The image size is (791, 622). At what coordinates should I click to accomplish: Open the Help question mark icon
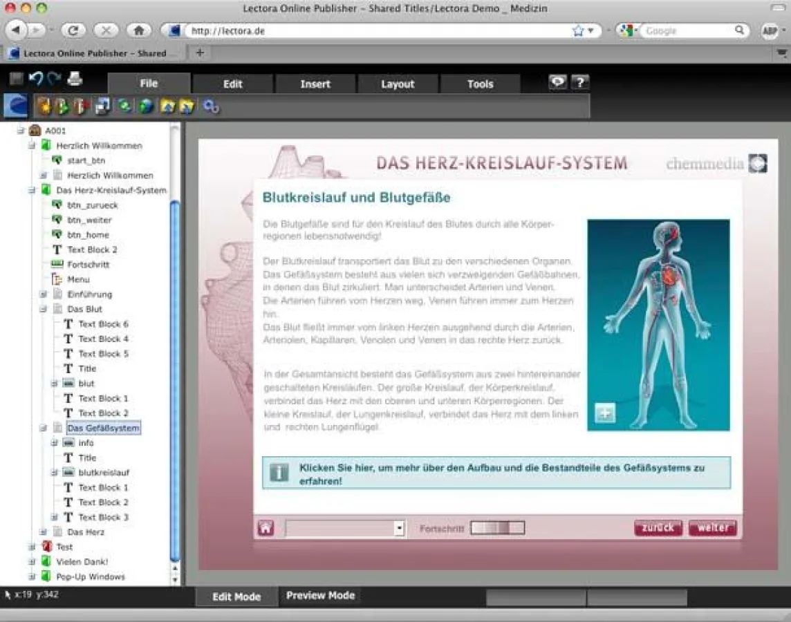(579, 82)
